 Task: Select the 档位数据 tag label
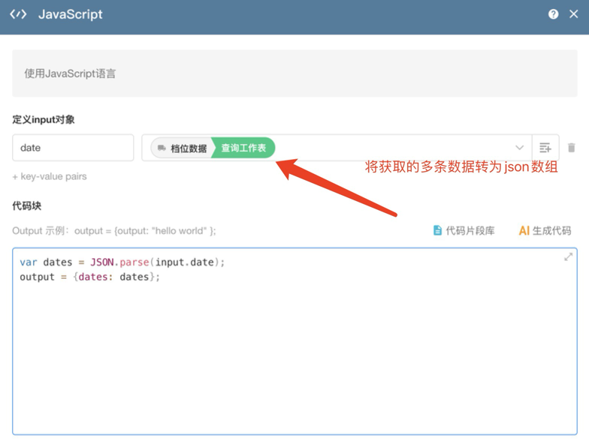point(188,148)
